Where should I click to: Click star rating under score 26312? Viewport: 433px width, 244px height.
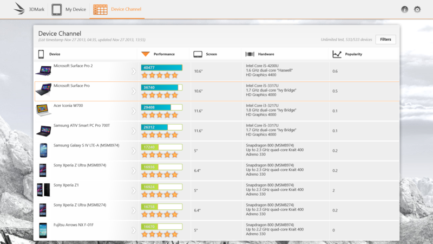click(160, 135)
